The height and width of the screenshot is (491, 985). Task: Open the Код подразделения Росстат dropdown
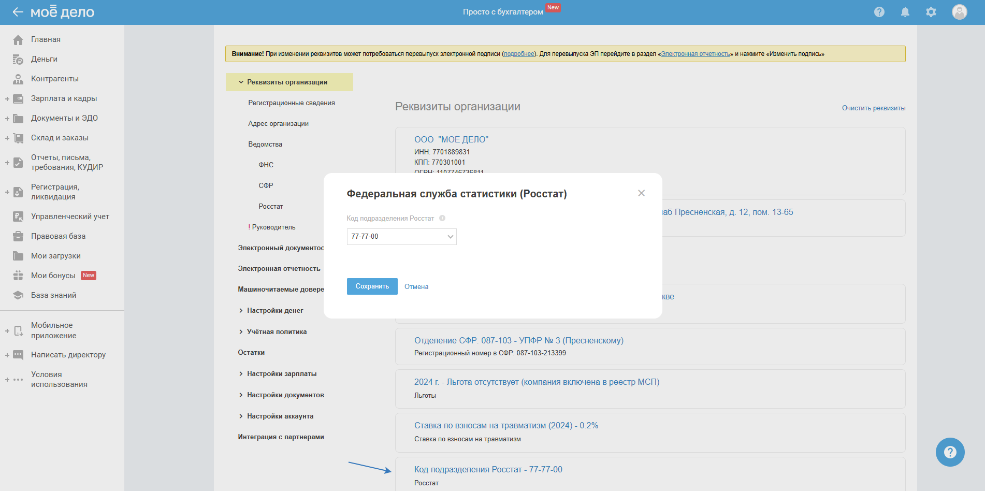click(x=401, y=237)
